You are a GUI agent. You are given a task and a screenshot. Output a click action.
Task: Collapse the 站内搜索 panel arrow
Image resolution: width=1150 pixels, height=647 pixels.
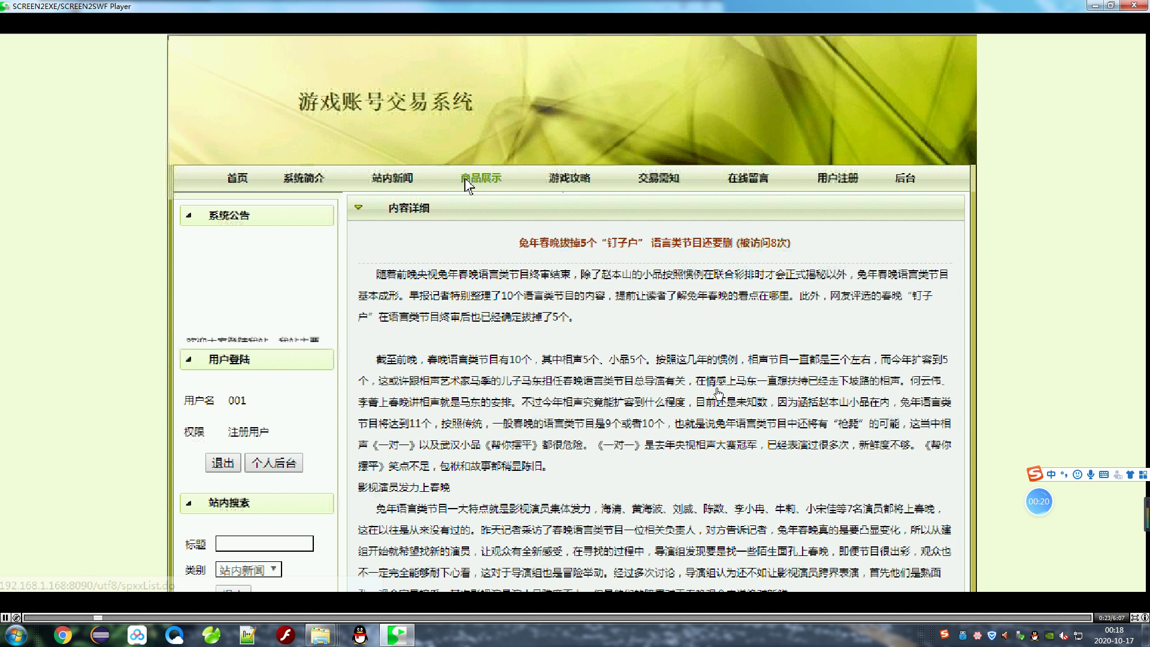pos(189,503)
